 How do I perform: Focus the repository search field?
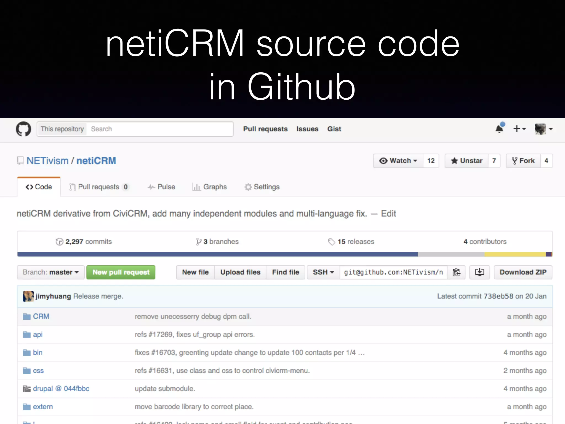(x=160, y=129)
